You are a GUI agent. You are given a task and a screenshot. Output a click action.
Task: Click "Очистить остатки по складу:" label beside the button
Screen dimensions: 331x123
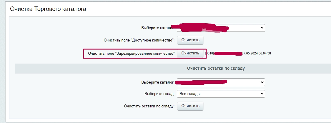tap(149, 106)
